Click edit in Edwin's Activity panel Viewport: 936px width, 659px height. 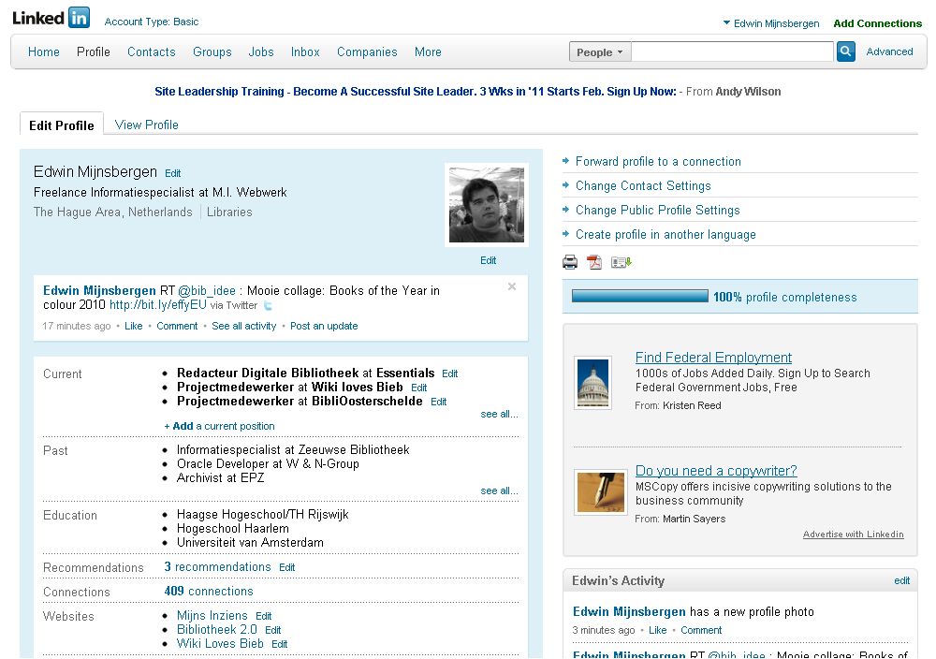(x=902, y=580)
